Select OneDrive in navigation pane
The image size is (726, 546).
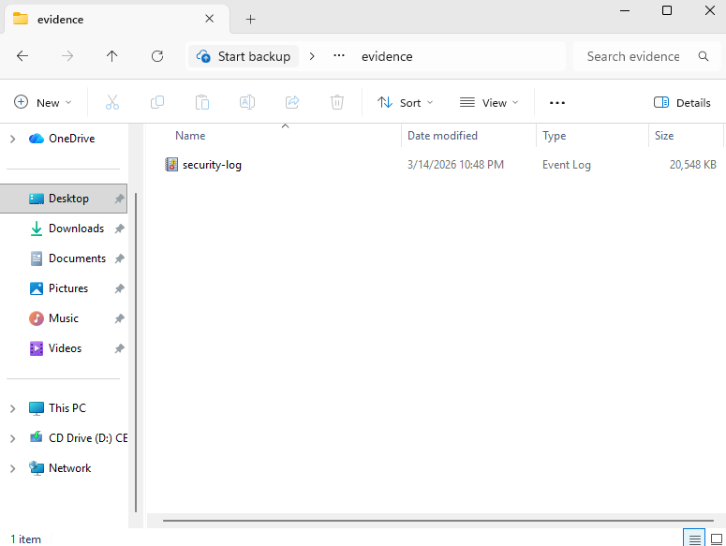point(71,139)
